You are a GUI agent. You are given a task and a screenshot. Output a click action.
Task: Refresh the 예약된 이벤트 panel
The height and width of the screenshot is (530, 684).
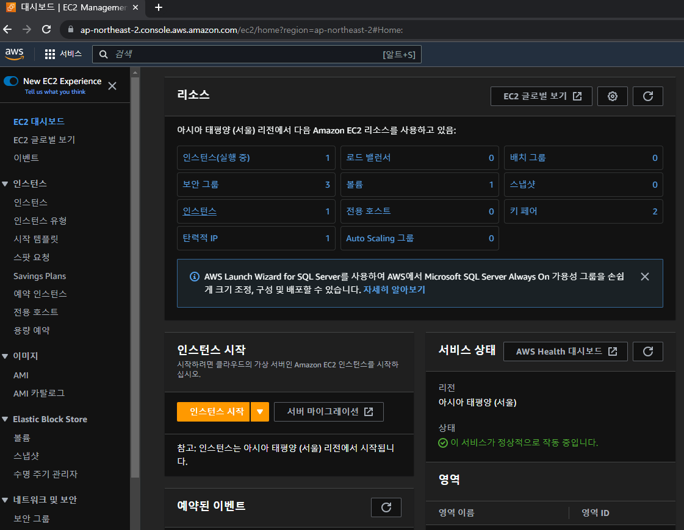coord(386,507)
